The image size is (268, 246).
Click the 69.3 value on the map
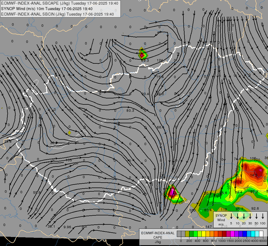click(145, 60)
